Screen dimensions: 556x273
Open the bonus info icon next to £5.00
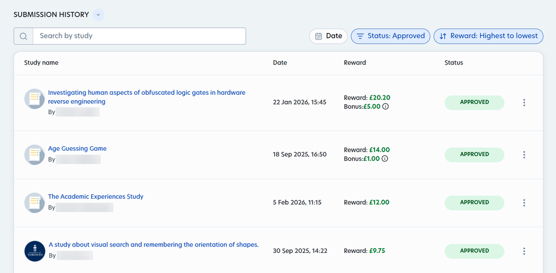click(x=386, y=106)
